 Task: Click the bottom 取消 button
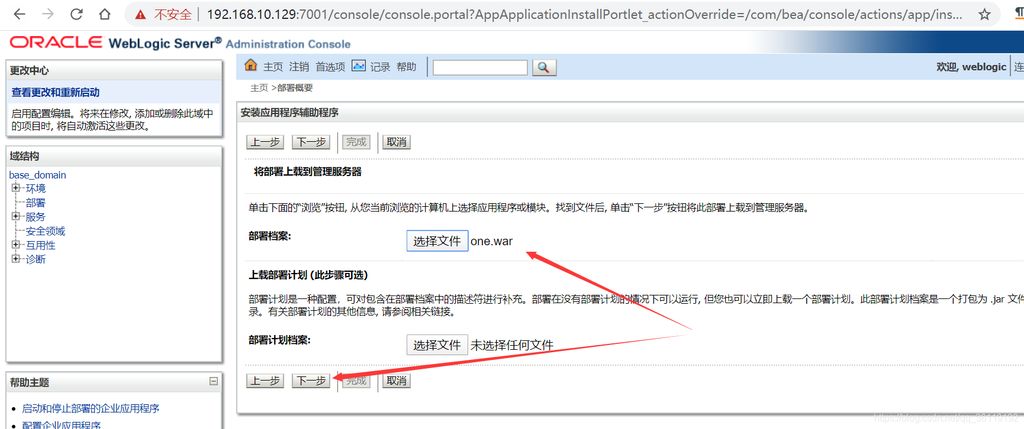point(397,381)
